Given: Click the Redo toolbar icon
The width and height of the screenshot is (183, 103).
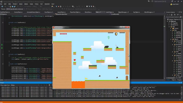Looking at the screenshot, I should (21, 7).
